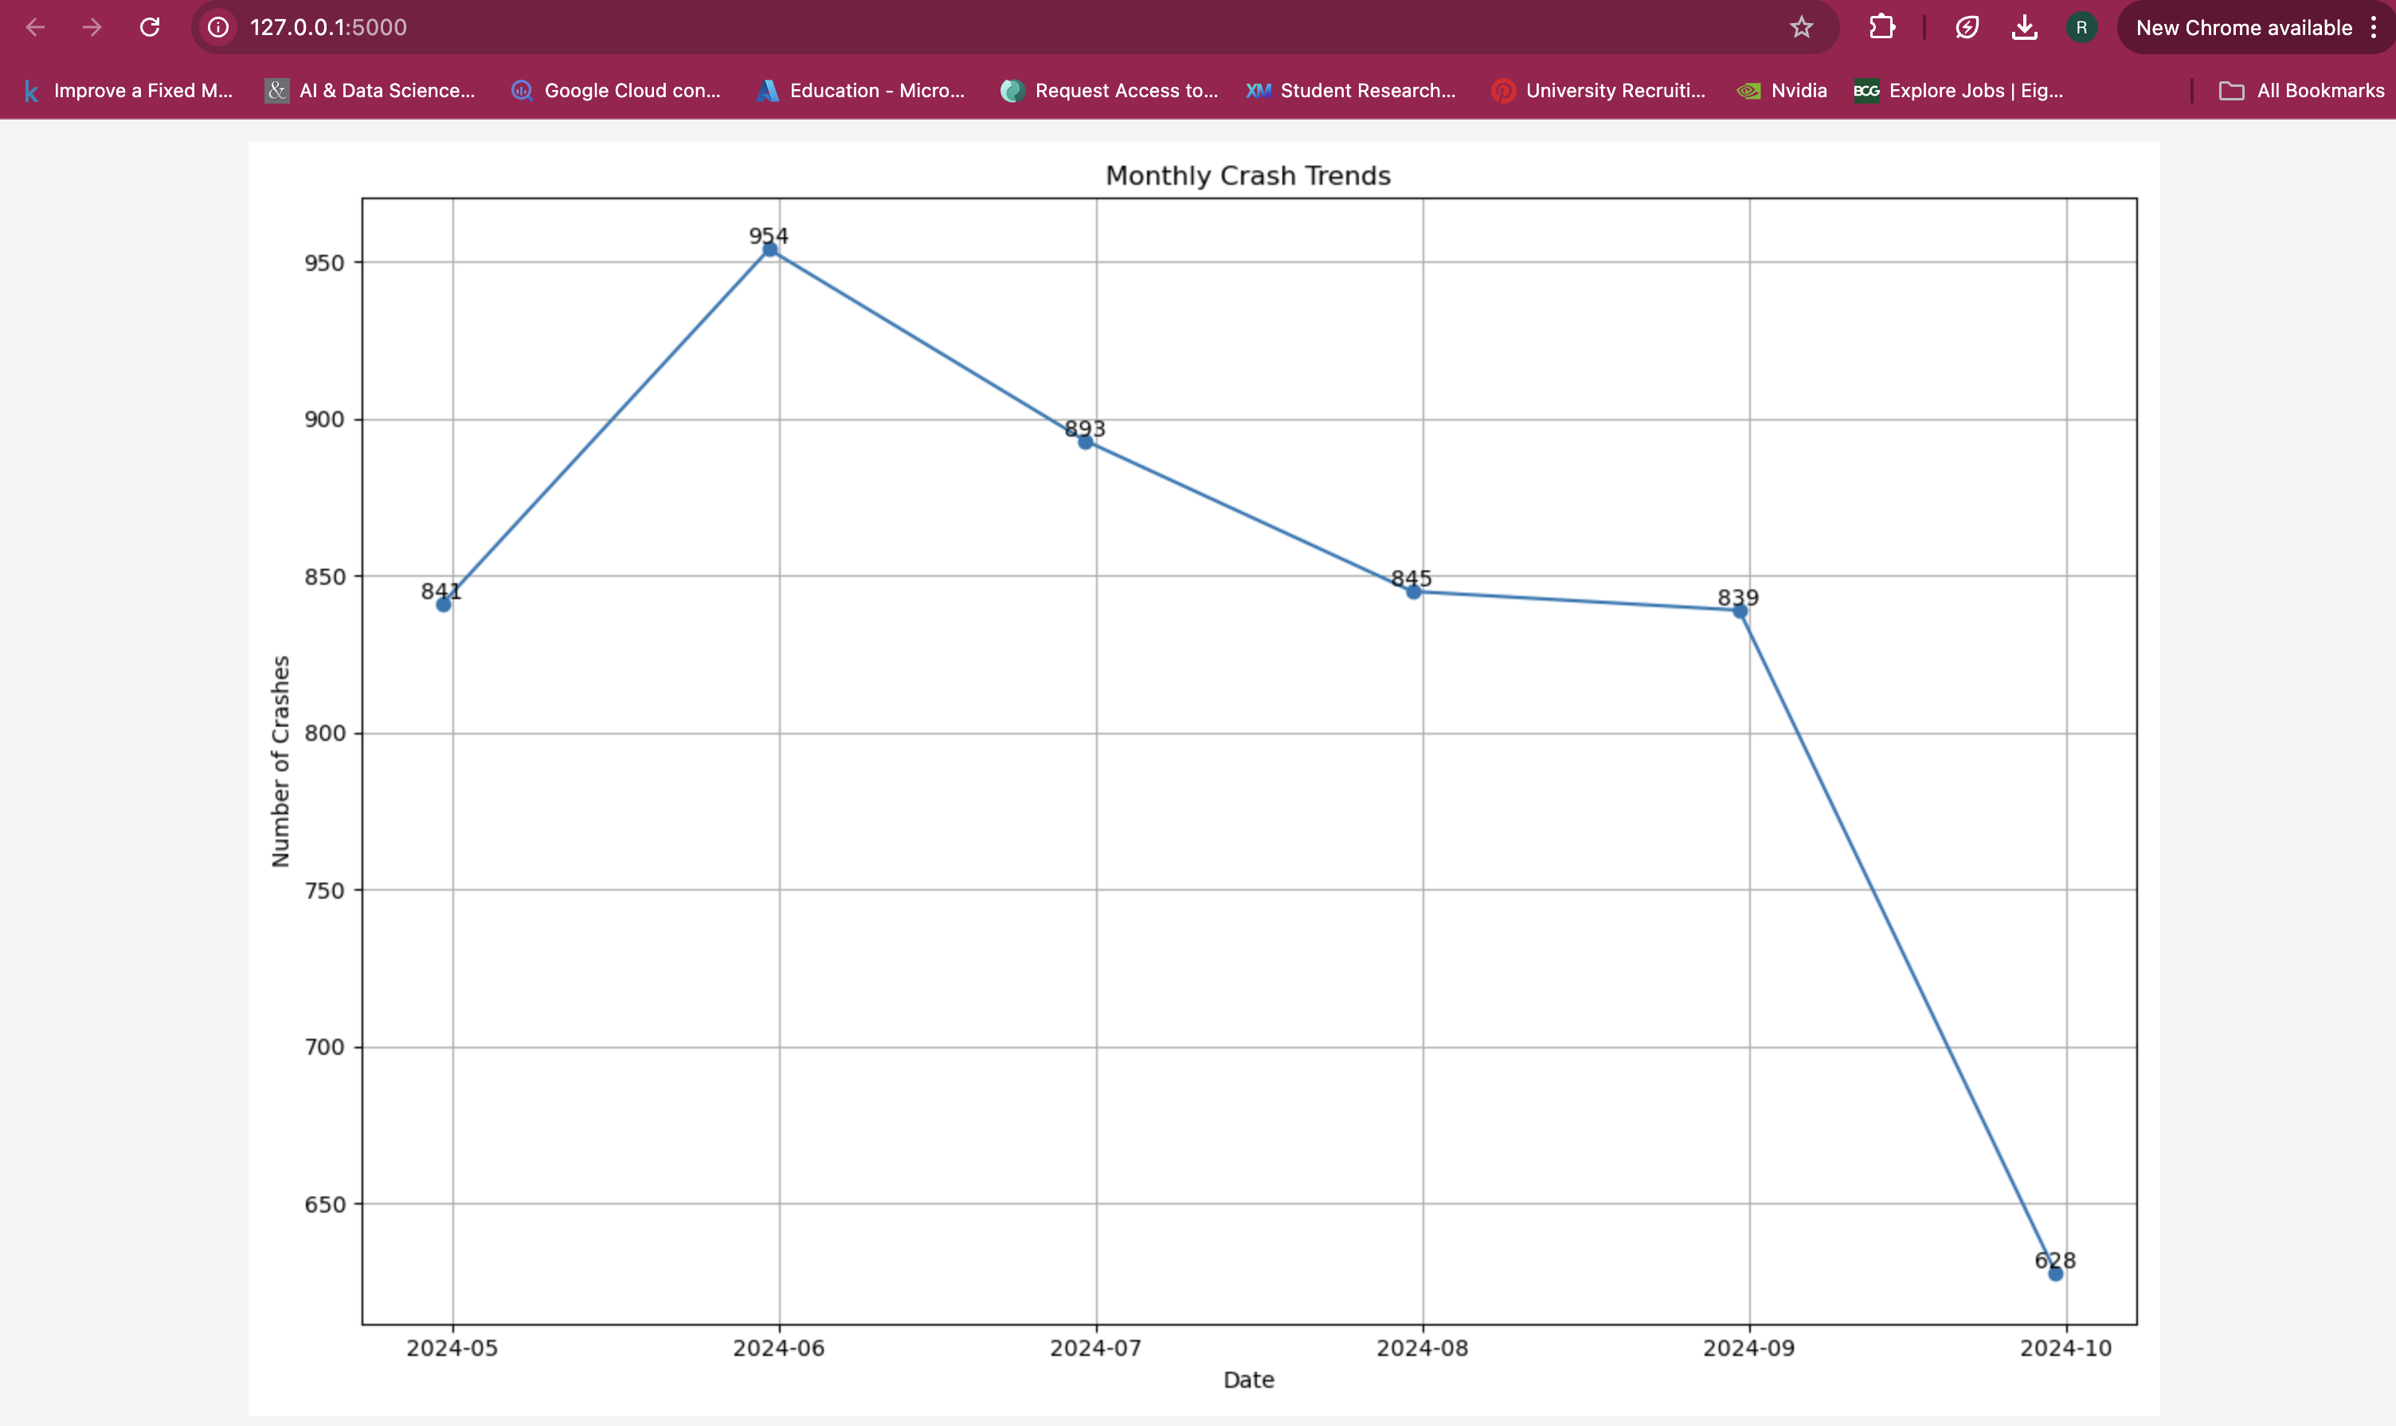Click New Chrome available update button
This screenshot has height=1426, width=2396.
click(2243, 27)
